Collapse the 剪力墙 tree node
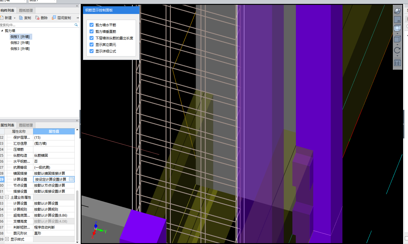 pyautogui.click(x=2, y=31)
